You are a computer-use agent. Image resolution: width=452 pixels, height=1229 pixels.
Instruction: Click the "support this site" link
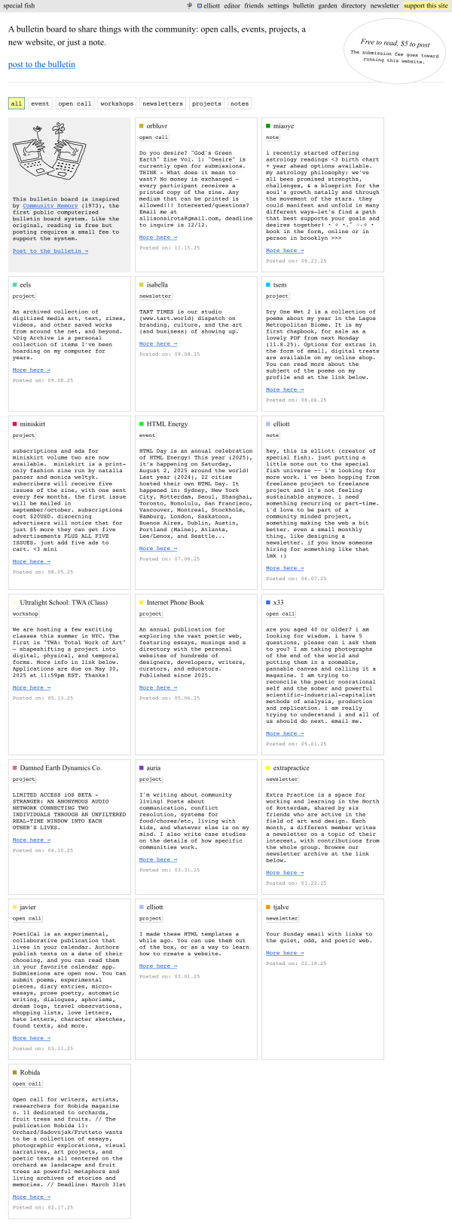point(426,5)
